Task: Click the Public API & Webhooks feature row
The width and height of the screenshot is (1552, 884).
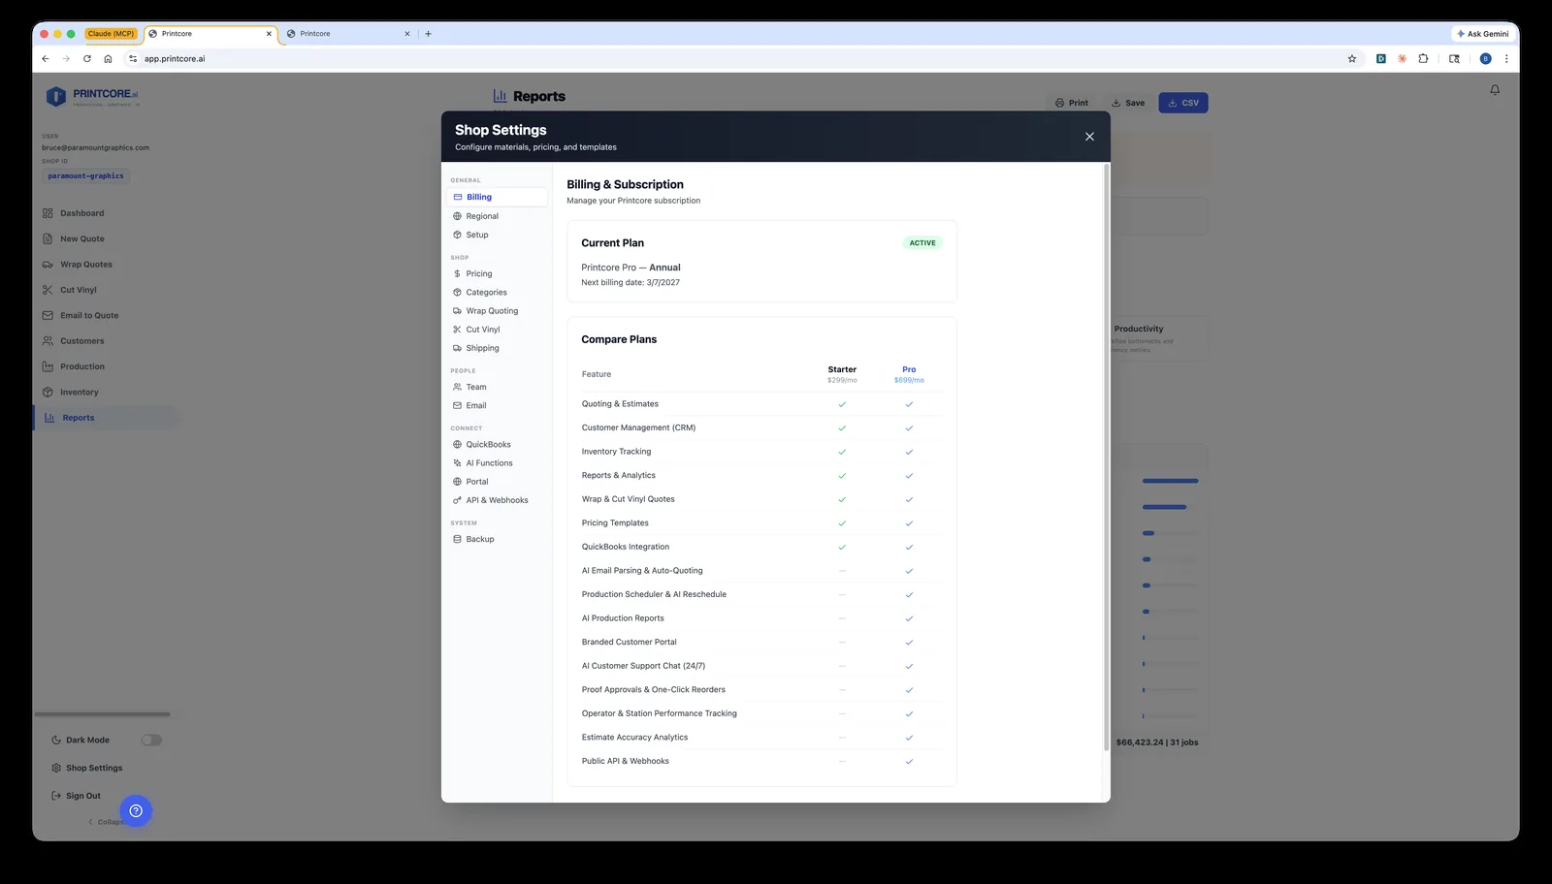Action: (x=761, y=761)
